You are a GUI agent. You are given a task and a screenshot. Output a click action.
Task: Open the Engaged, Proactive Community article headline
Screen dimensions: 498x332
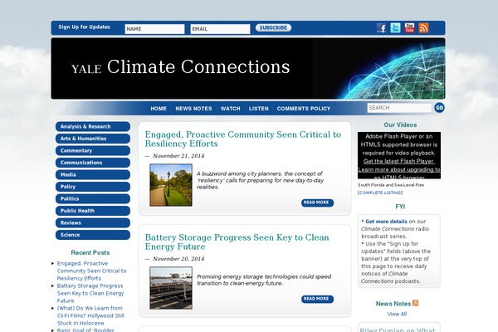click(x=242, y=139)
